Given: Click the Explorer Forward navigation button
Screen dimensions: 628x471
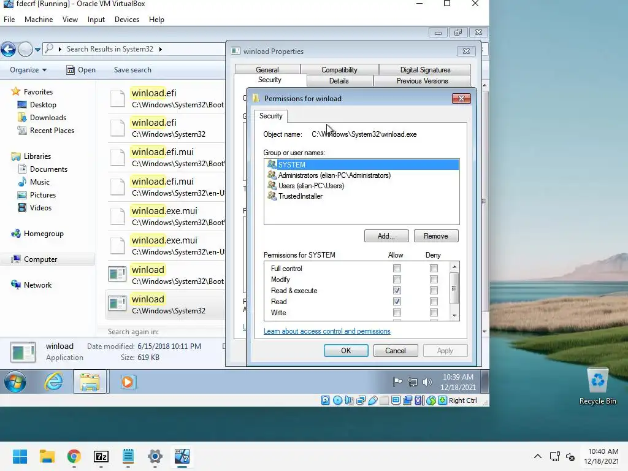Looking at the screenshot, I should (x=25, y=49).
